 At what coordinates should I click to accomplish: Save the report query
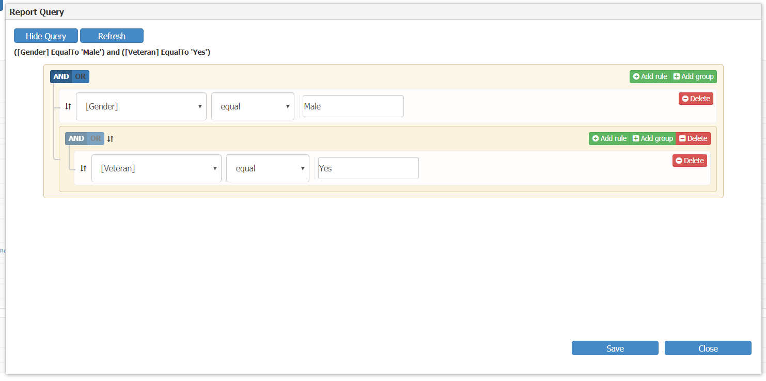point(615,348)
